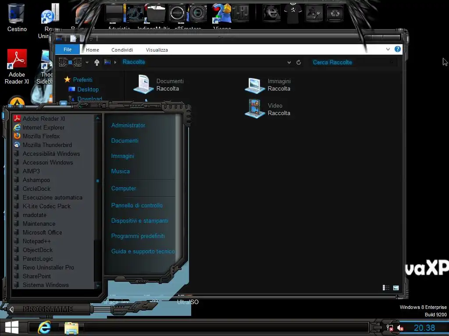Open the Documenti Raccolta library icon
This screenshot has height=336, width=449.
[x=144, y=84]
